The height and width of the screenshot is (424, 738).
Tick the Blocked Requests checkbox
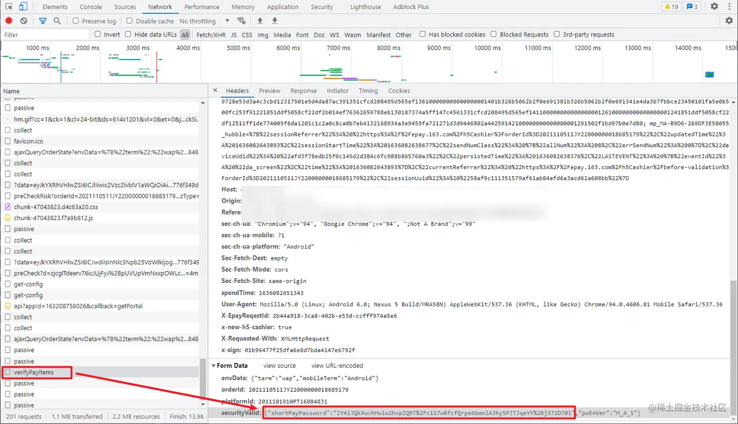(493, 34)
